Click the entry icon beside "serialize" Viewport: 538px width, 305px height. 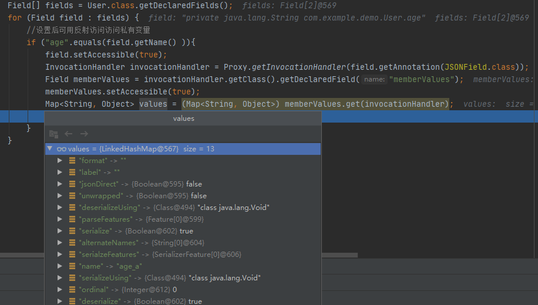pos(72,231)
